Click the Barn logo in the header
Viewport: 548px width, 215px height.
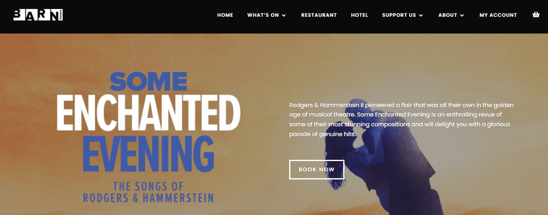[x=38, y=15]
